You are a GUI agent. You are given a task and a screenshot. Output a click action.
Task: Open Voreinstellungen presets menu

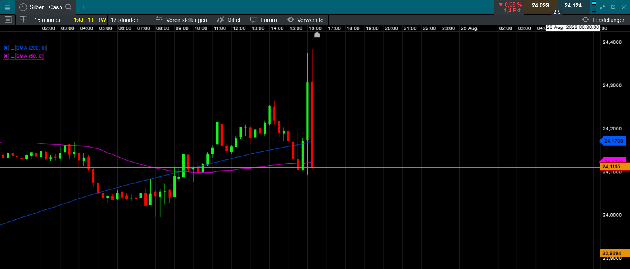pyautogui.click(x=181, y=20)
